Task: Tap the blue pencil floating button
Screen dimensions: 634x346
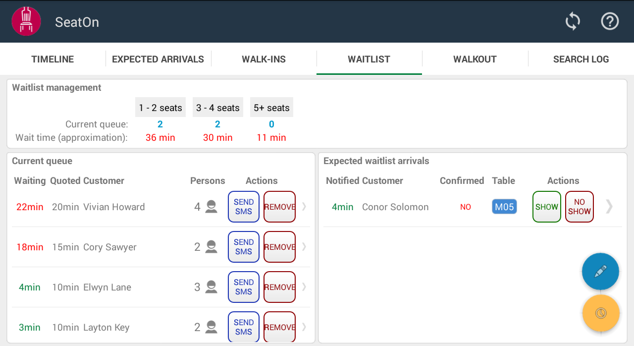Action: [x=600, y=271]
